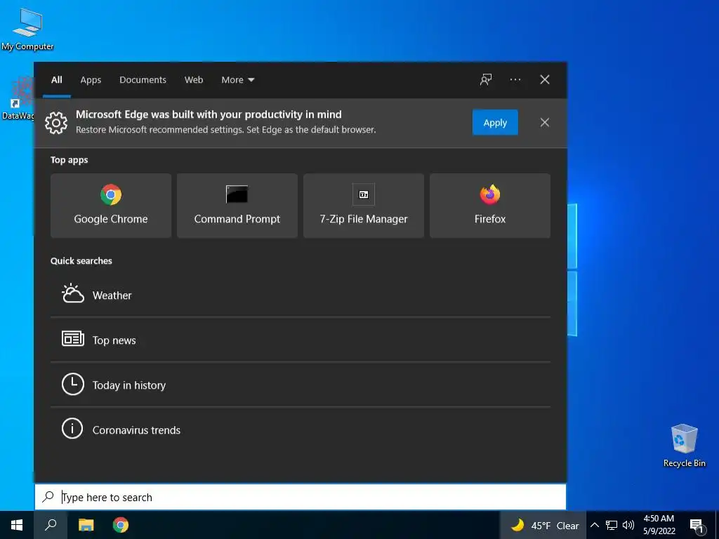Image resolution: width=719 pixels, height=539 pixels.
Task: Open the Windows Start menu
Action: (x=17, y=525)
